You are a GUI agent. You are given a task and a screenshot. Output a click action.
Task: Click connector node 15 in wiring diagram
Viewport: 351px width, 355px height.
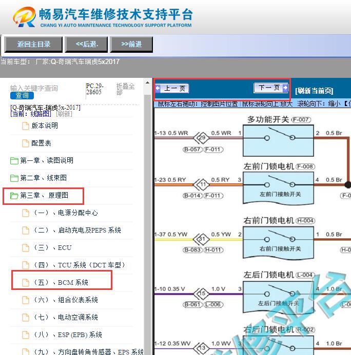pos(202,294)
